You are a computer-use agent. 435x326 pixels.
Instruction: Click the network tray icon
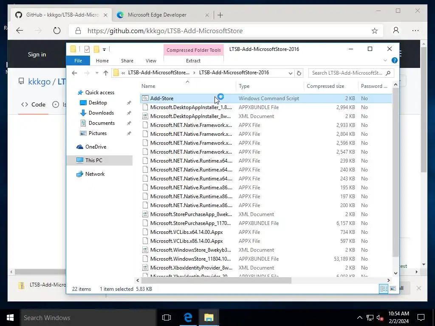370,318
